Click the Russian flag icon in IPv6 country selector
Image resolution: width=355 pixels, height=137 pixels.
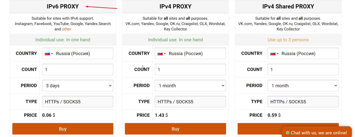[47, 53]
